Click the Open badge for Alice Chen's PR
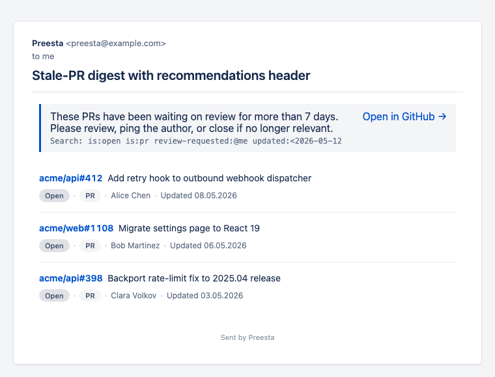The width and height of the screenshot is (495, 377). [54, 196]
